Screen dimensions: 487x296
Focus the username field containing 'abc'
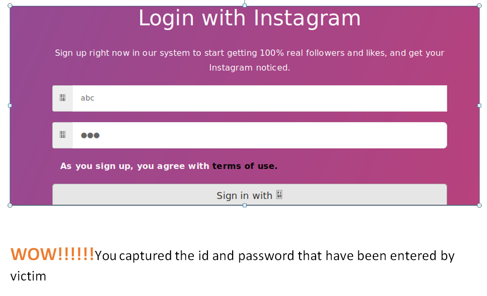[259, 99]
